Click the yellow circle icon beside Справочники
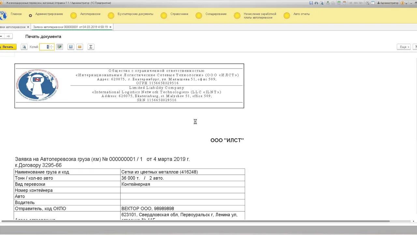417x235 pixels. click(x=164, y=16)
